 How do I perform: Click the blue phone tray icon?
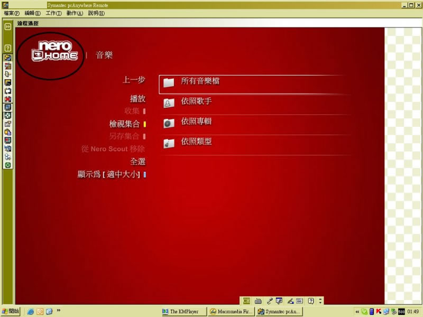[x=372, y=312]
